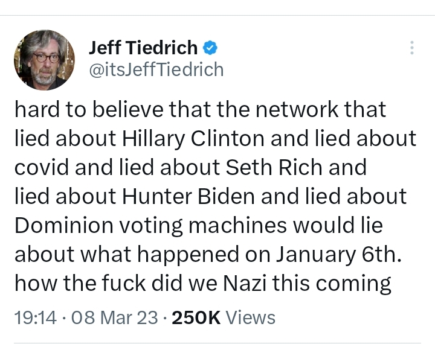Click the phrase January 6th in tweet
The image size is (435, 344).
pyautogui.click(x=339, y=255)
